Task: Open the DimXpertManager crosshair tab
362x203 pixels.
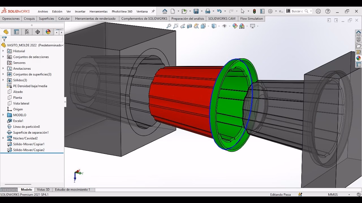Action: [x=38, y=32]
